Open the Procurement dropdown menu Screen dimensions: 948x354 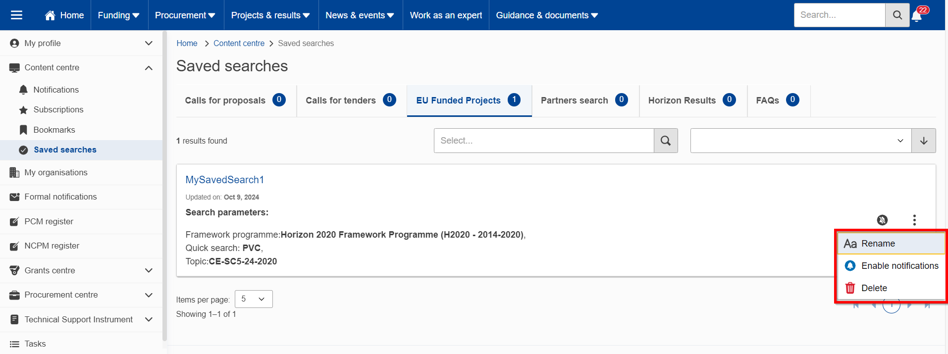pos(185,15)
